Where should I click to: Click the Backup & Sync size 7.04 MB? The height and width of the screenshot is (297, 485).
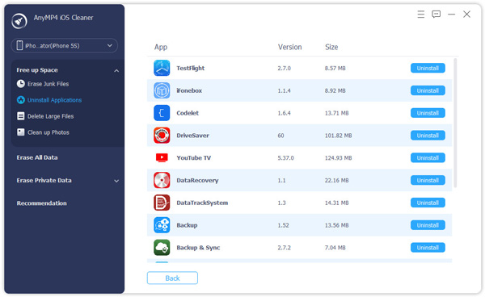coord(335,248)
